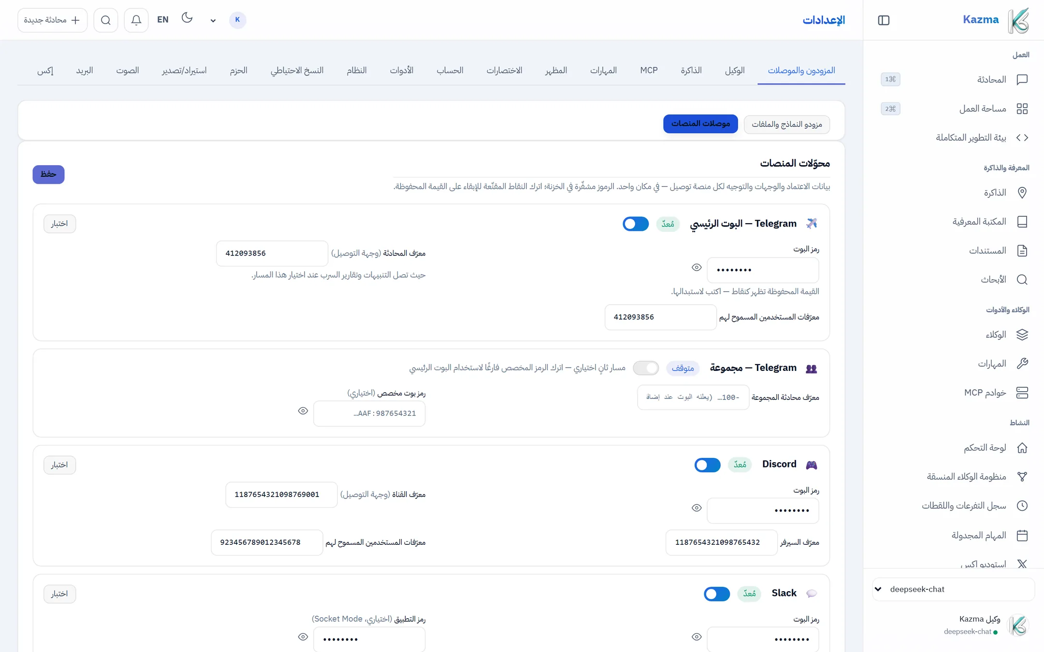Collapse the sidebar panel icon
1044x652 pixels.
[x=884, y=20]
